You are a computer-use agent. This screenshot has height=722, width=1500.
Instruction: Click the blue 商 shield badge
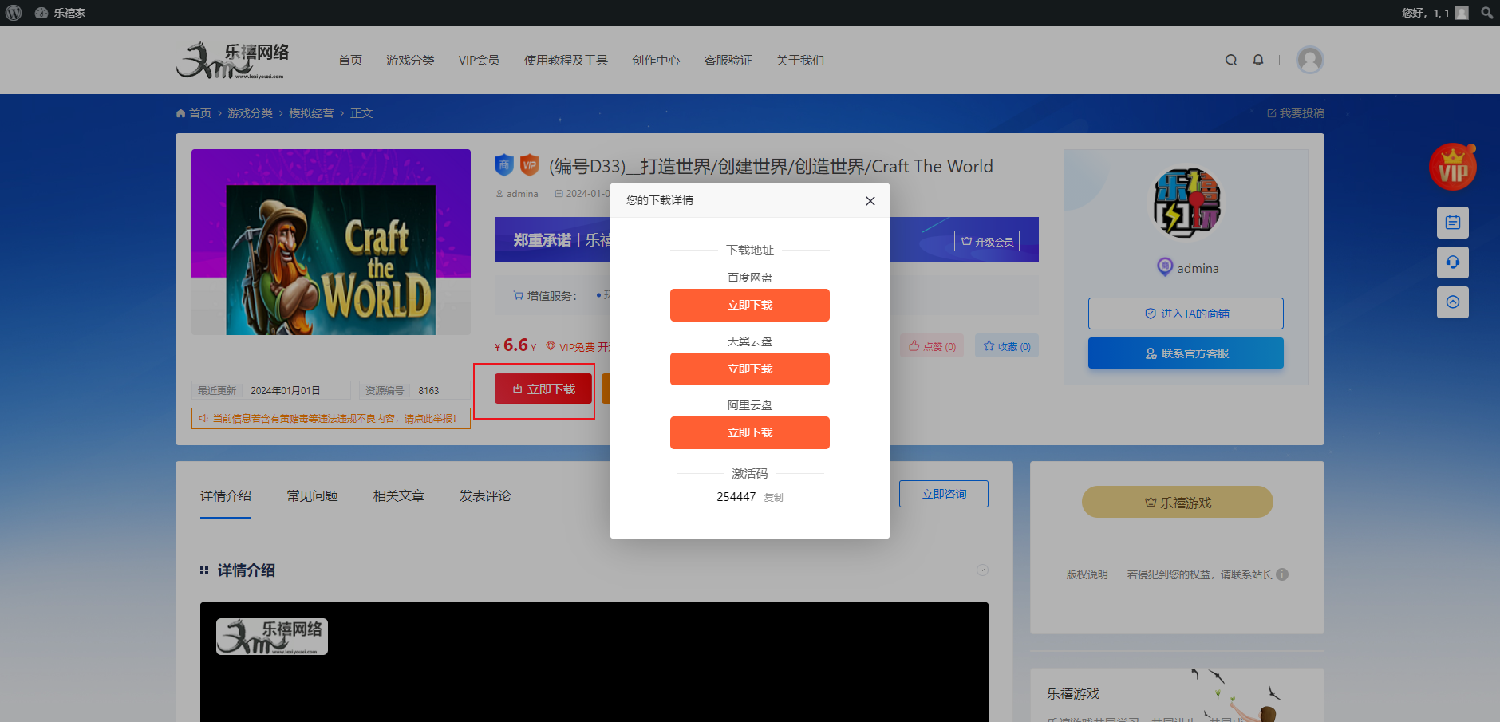504,165
